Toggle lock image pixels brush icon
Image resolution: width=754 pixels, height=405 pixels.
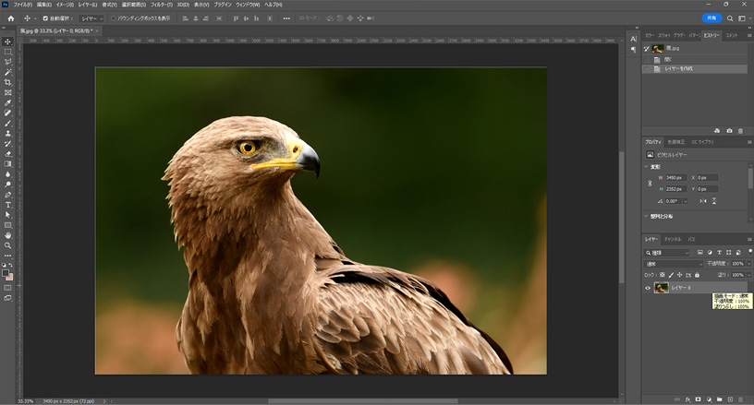(671, 275)
